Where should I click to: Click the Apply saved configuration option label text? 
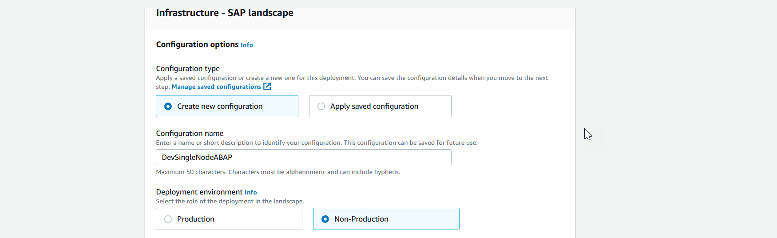click(x=374, y=107)
